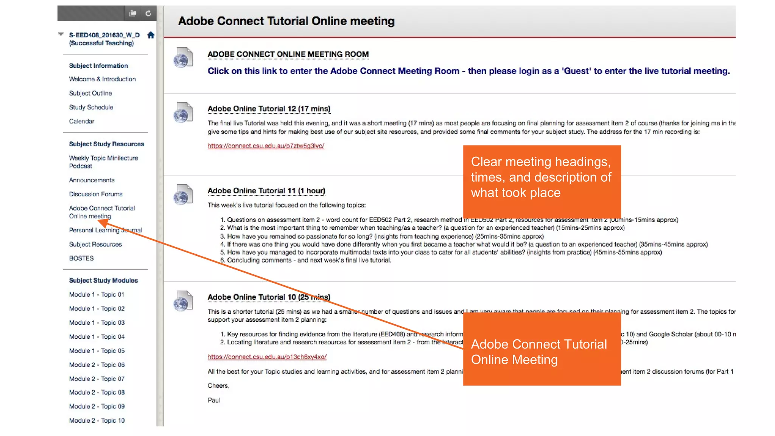This screenshot has height=436, width=775.
Task: Click globe icon beside Adobe Online Tutorial 10
Action: click(x=183, y=301)
